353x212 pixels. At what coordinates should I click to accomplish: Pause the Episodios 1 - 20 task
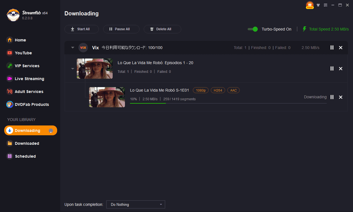(332, 69)
